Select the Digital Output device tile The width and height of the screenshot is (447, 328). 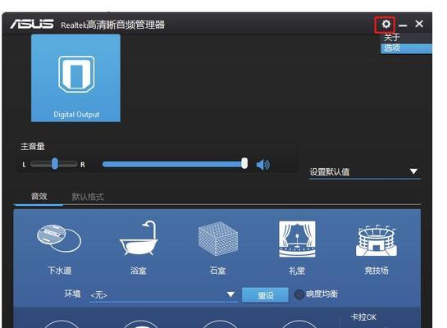pos(75,78)
